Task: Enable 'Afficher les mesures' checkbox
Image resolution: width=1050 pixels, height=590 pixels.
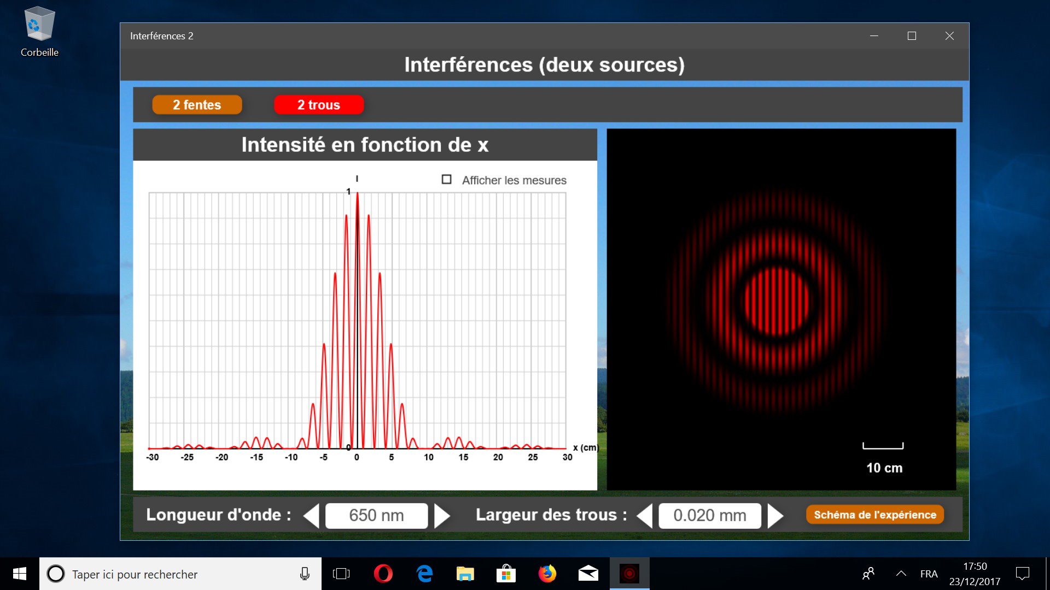Action: click(447, 180)
